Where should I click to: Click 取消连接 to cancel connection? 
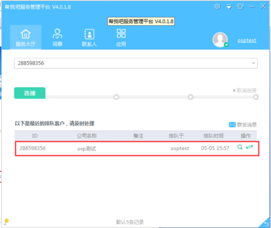[245, 91]
